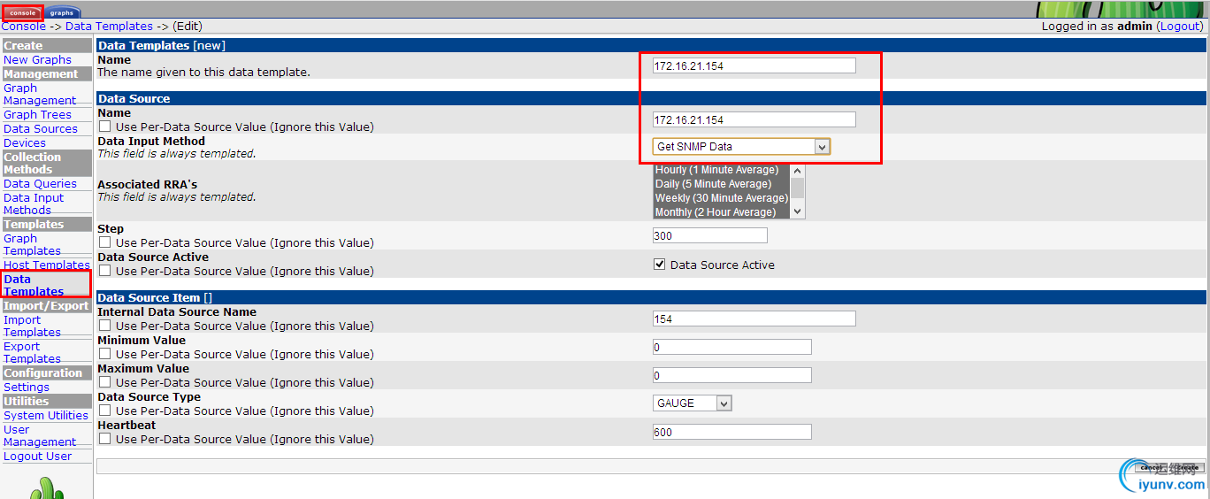Screen dimensions: 1210x499
Task: Select Hourly (1 Minute Average) RRA
Action: pyautogui.click(x=722, y=170)
